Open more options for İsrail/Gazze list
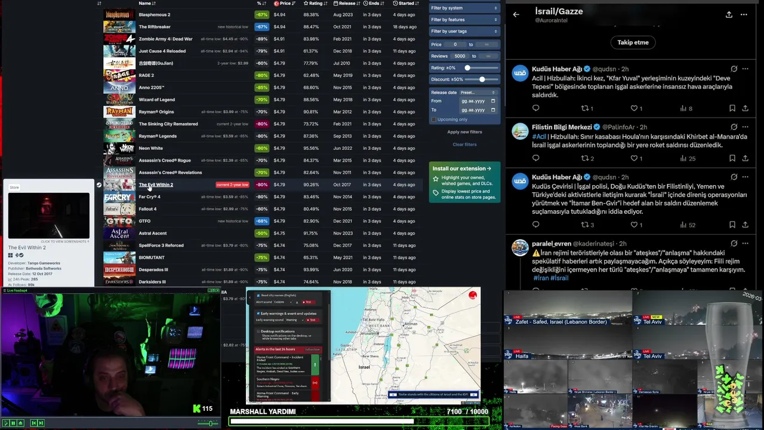Image resolution: width=764 pixels, height=430 pixels. [744, 14]
